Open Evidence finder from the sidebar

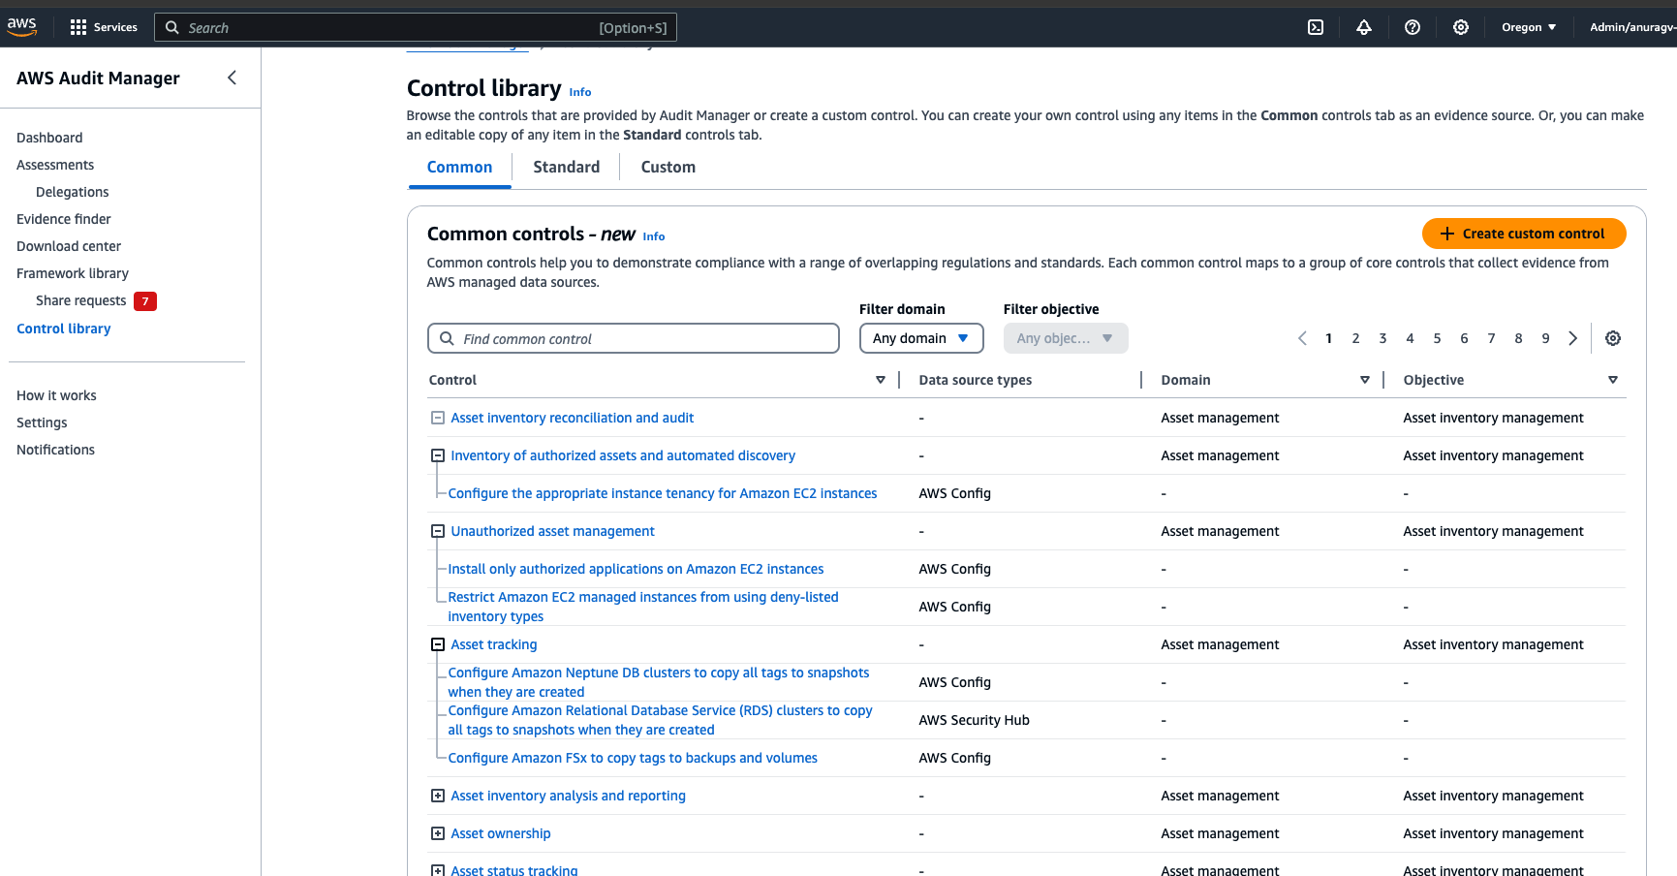coord(63,219)
